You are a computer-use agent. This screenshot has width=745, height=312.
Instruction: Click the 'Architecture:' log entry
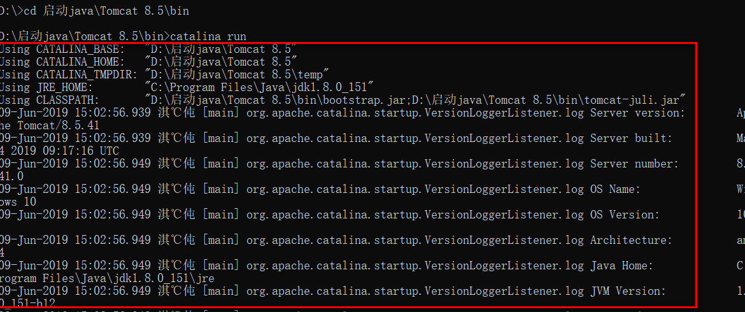pyautogui.click(x=631, y=240)
